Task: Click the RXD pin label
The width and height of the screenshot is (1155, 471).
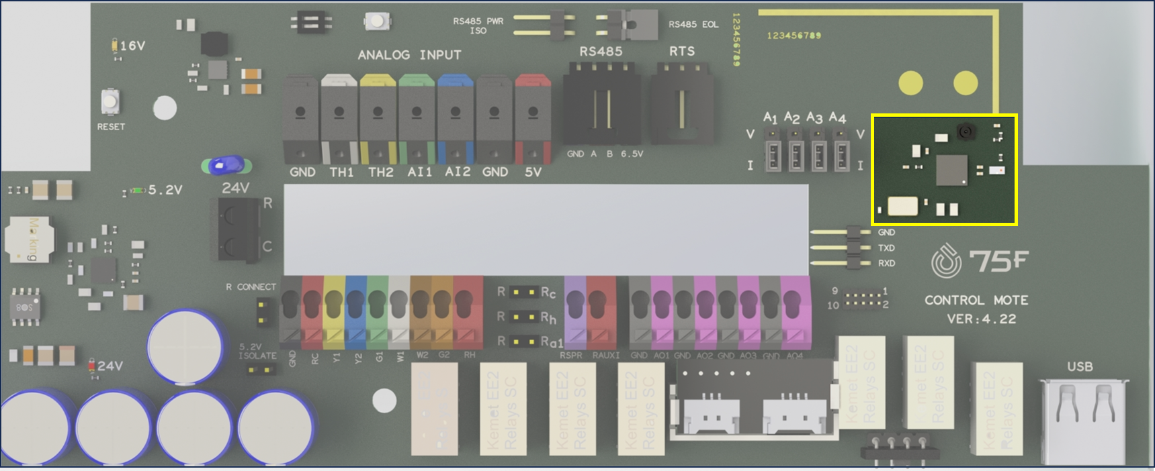Action: point(886,263)
